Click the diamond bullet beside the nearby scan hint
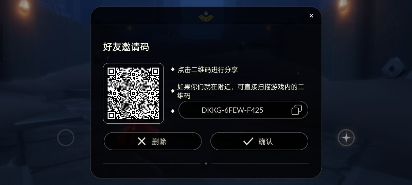Viewport: 412px width, 185px height. point(173,91)
